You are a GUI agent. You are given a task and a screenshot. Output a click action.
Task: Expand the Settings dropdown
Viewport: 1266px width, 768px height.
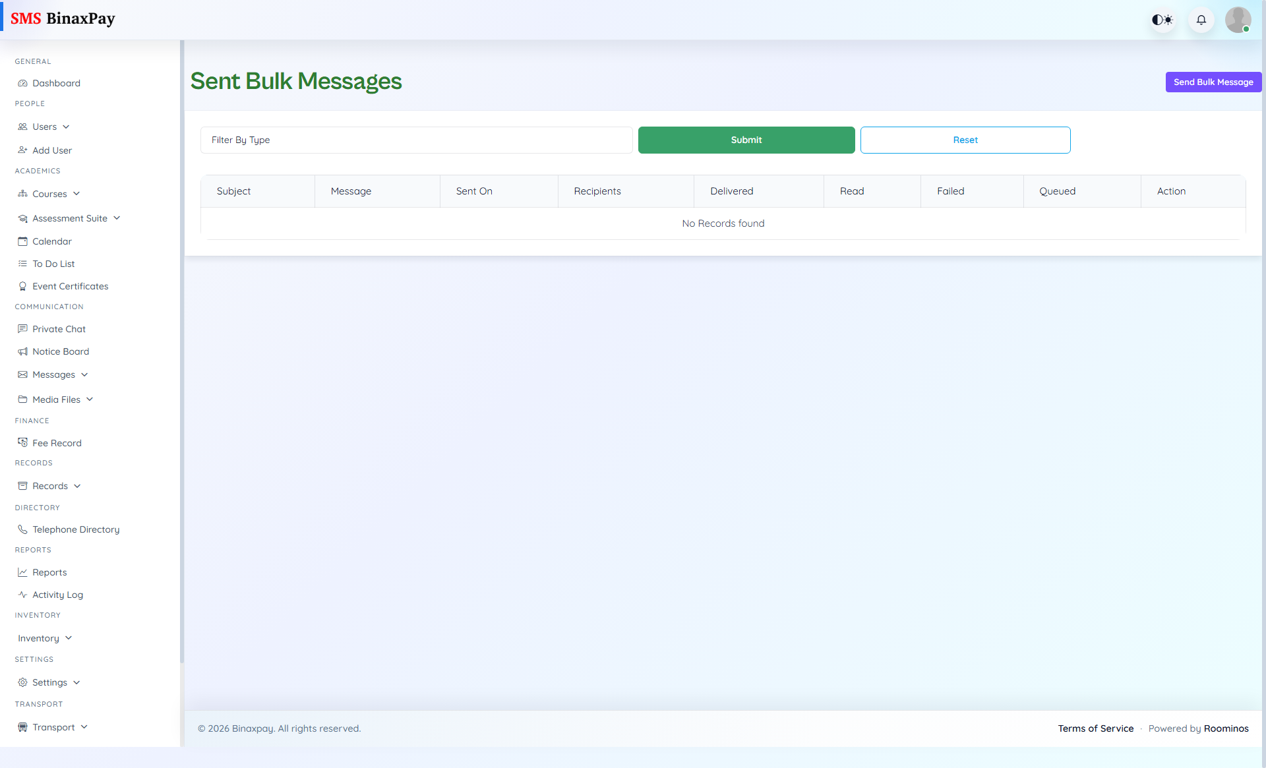[49, 682]
